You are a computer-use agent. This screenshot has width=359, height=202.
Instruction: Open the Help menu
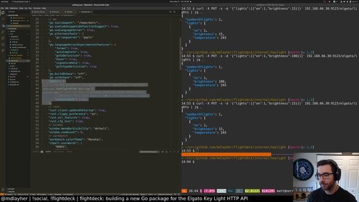click(44, 8)
